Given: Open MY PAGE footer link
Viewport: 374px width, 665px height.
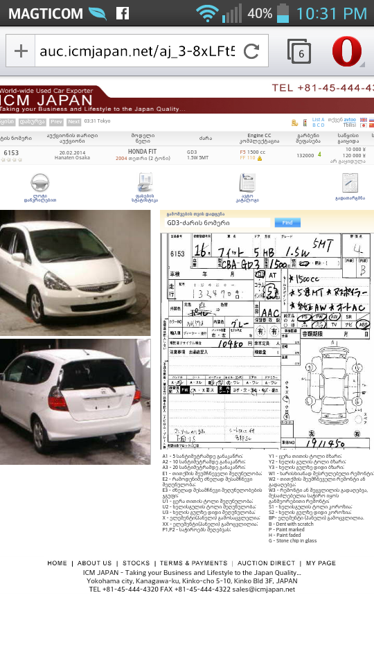Looking at the screenshot, I should click(x=321, y=563).
